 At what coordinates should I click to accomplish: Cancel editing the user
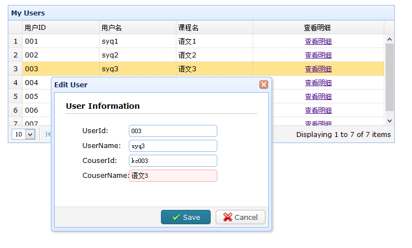tap(241, 217)
